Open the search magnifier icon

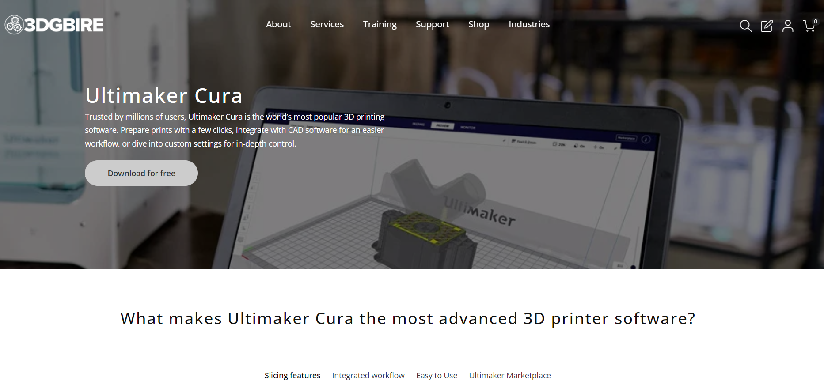click(745, 26)
